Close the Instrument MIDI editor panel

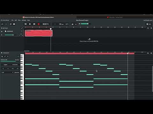click(2, 53)
